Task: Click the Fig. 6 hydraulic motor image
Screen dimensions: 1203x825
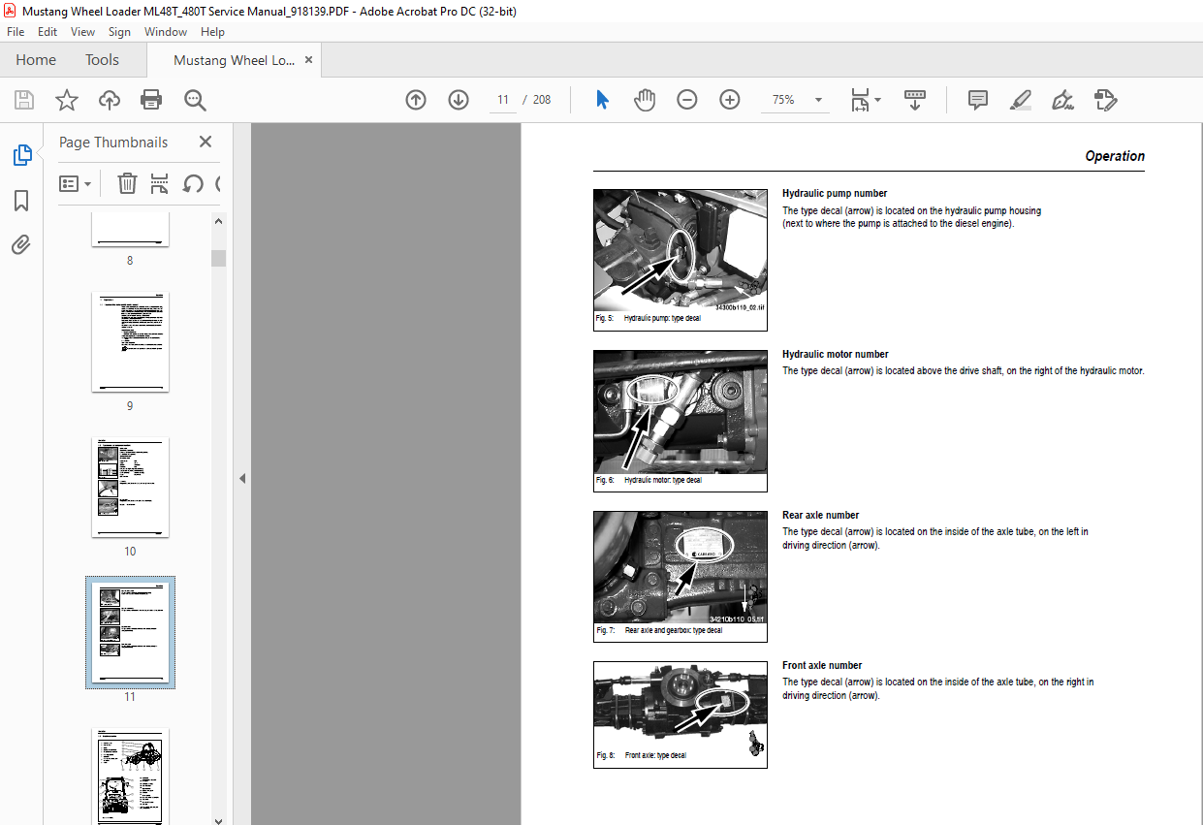Action: (681, 411)
